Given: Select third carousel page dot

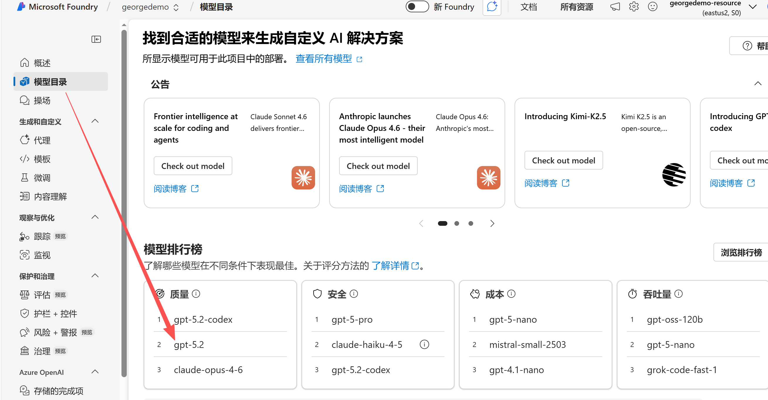Looking at the screenshot, I should 471,223.
